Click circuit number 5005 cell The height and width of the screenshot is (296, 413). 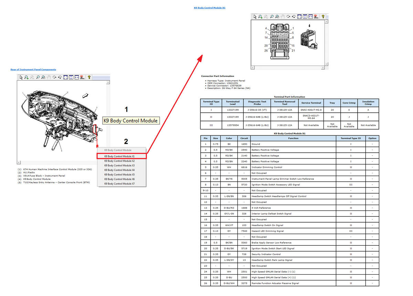coord(244,179)
